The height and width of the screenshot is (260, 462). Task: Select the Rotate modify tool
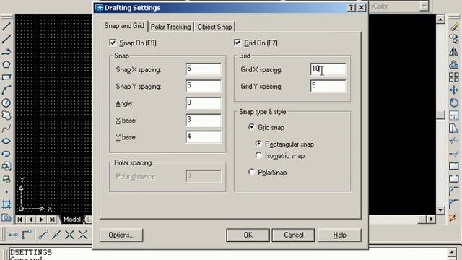[454, 103]
